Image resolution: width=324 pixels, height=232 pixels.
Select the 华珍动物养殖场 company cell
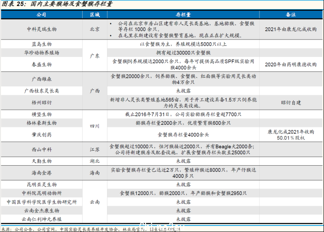point(42,53)
